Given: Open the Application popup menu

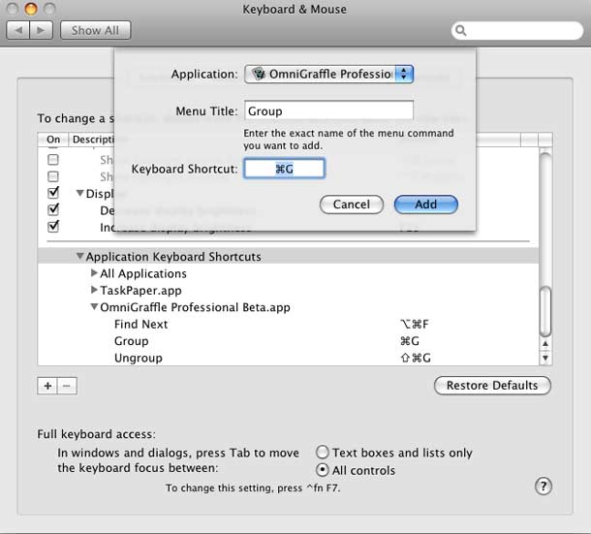Looking at the screenshot, I should click(328, 74).
